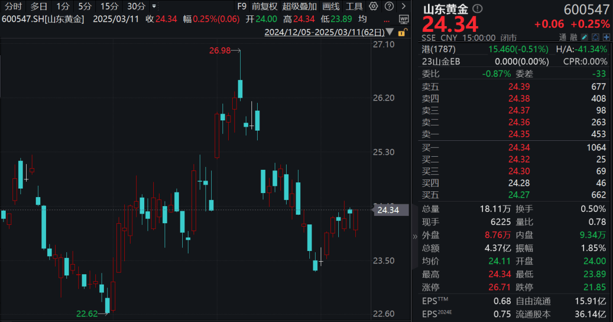Collapse the quote side panel arrow
The height and width of the screenshot is (322, 613).
pyautogui.click(x=415, y=236)
